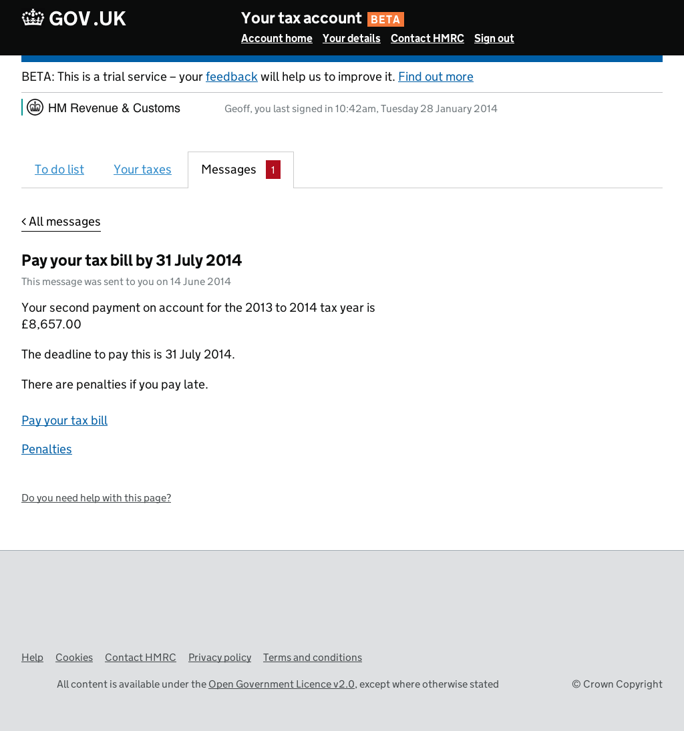Follow the Pay your tax bill link
The height and width of the screenshot is (731, 684).
click(64, 421)
